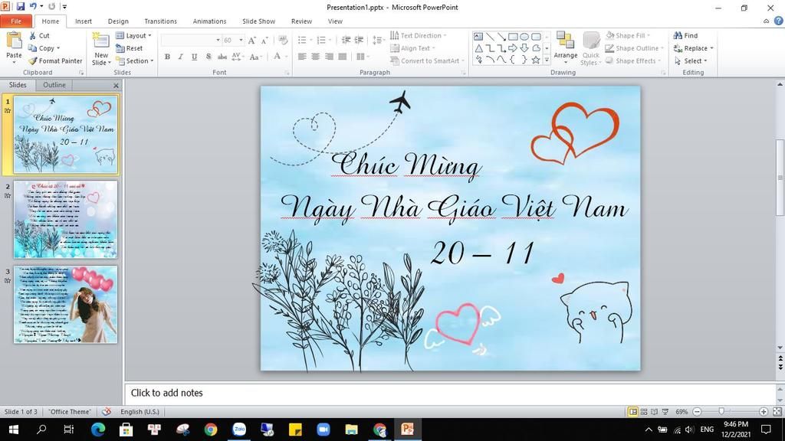Click the Save icon in Quick Access
The height and width of the screenshot is (441, 785).
pyautogui.click(x=21, y=6)
